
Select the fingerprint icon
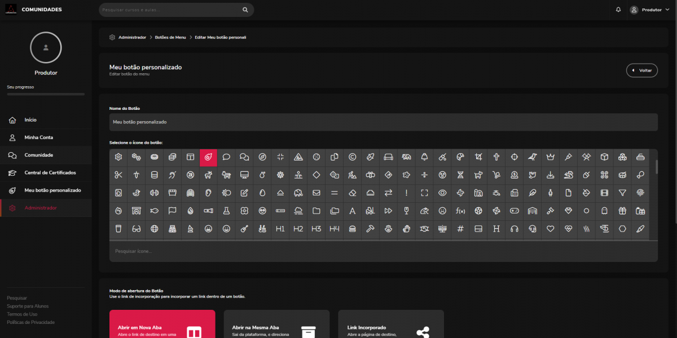pyautogui.click(x=640, y=193)
